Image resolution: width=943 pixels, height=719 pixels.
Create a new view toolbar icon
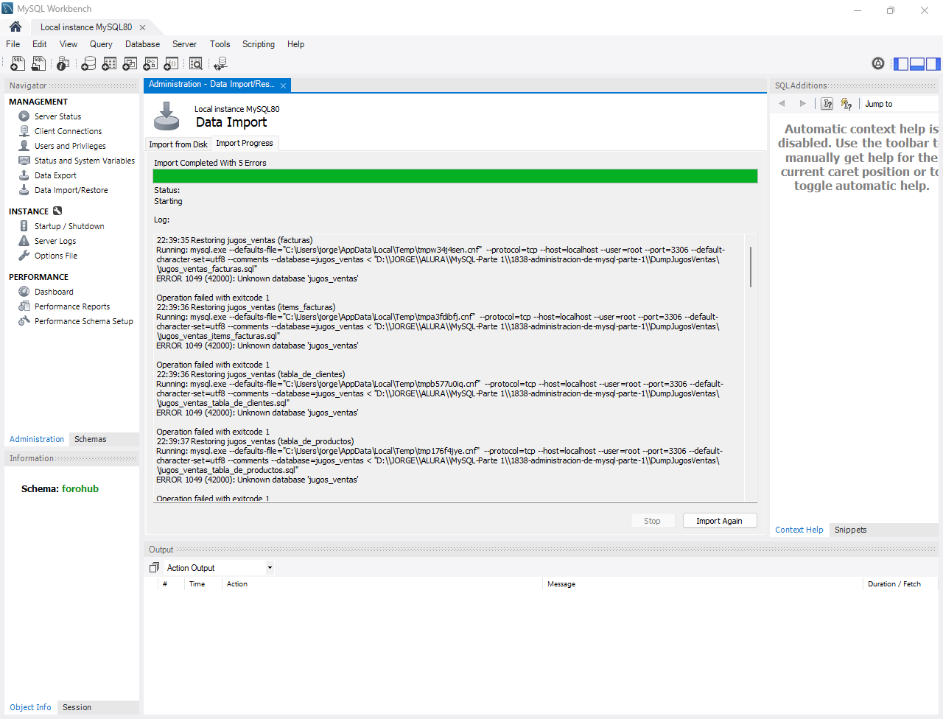pos(130,64)
